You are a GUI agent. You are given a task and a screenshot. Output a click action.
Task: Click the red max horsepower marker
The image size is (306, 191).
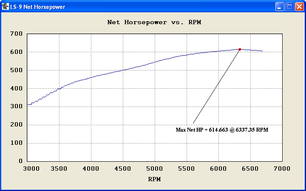point(240,49)
